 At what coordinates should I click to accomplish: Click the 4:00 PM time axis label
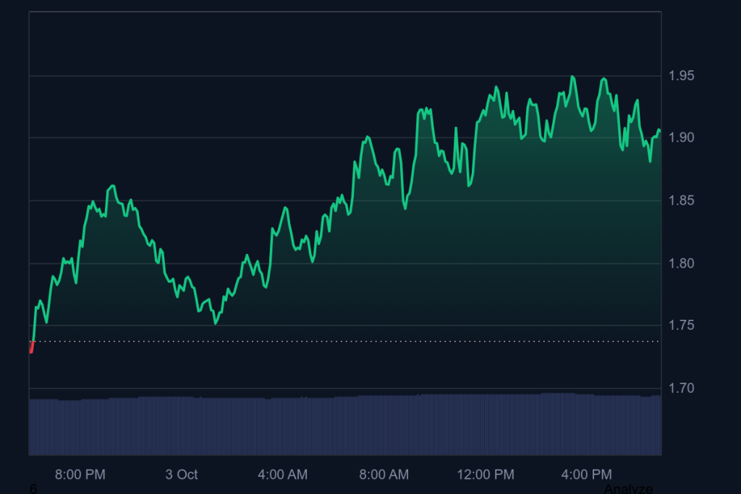[x=587, y=474]
